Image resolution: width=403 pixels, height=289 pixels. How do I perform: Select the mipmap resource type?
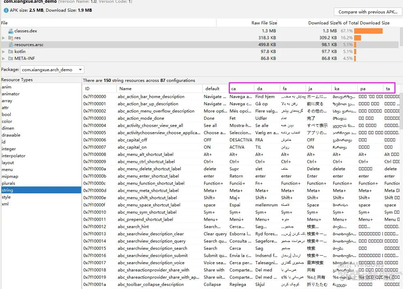click(x=41, y=176)
